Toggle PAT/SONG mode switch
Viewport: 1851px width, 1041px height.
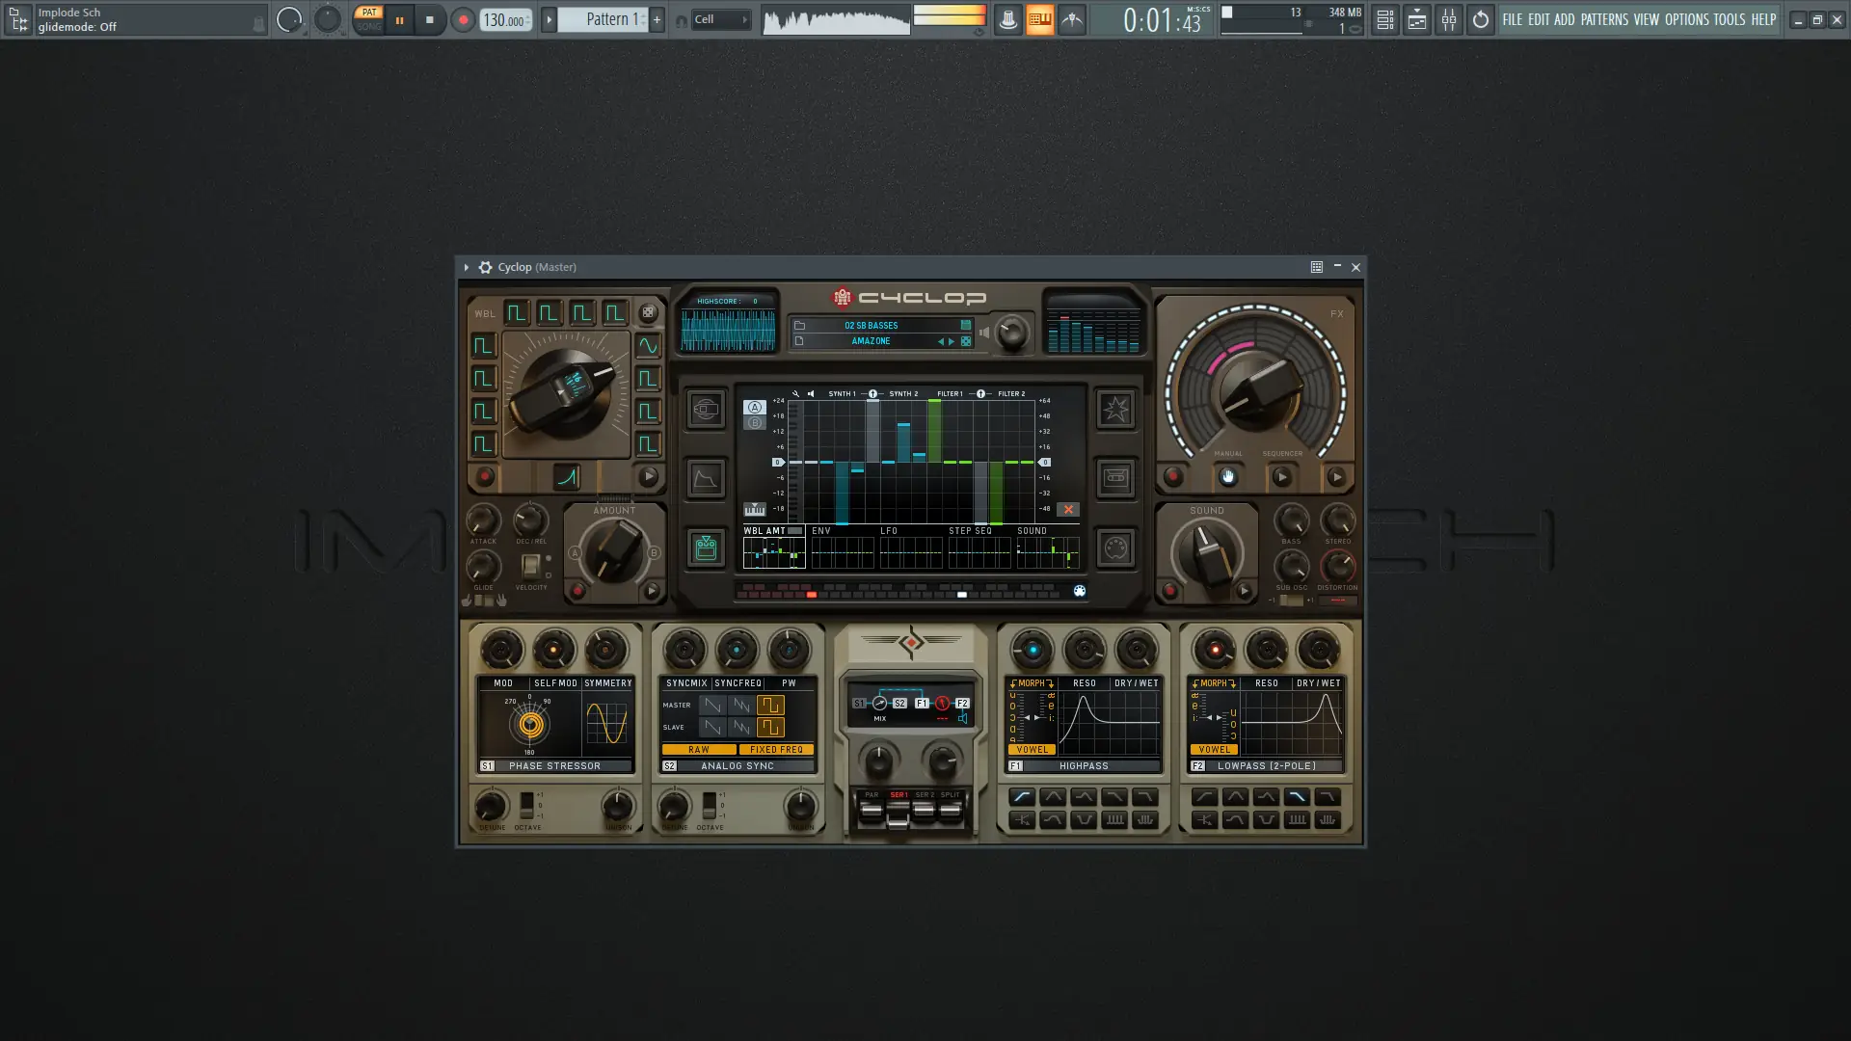click(x=368, y=19)
